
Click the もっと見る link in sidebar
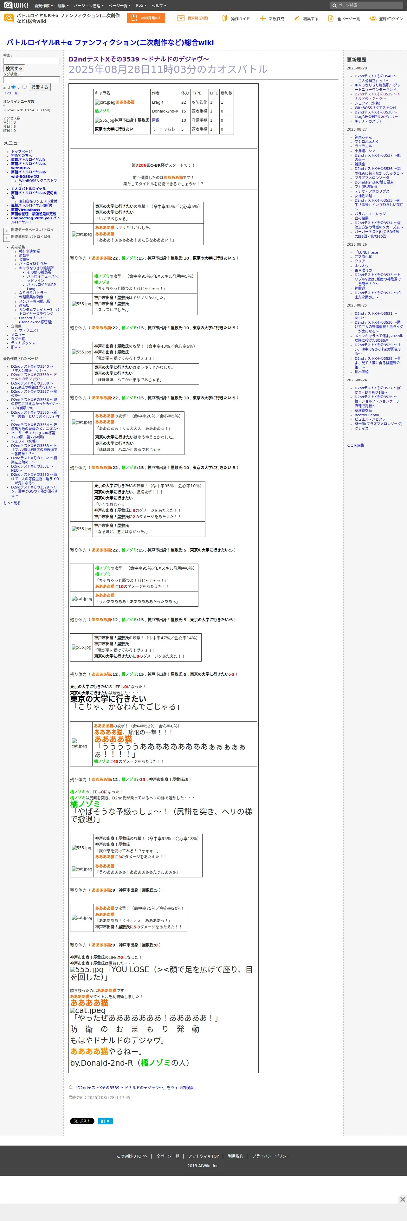click(x=12, y=503)
